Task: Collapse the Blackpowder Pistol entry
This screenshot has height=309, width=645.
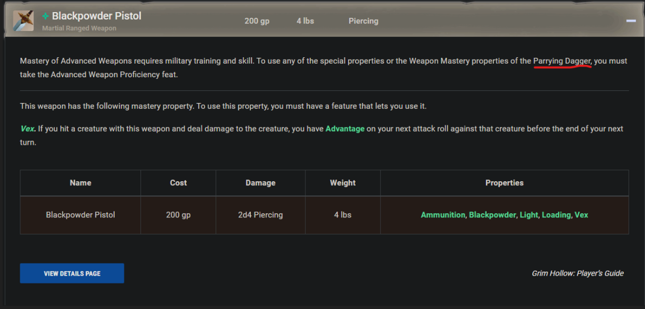Action: (x=631, y=21)
